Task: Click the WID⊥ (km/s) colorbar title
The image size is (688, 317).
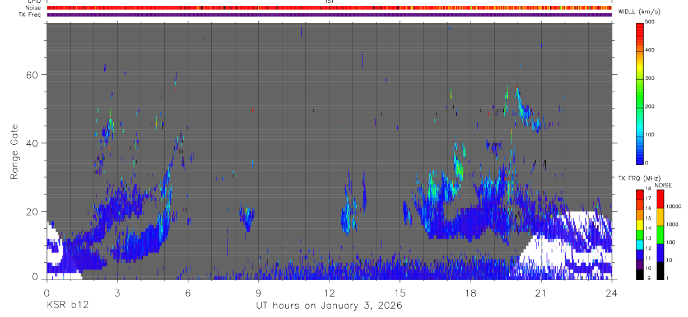Action: pyautogui.click(x=639, y=12)
